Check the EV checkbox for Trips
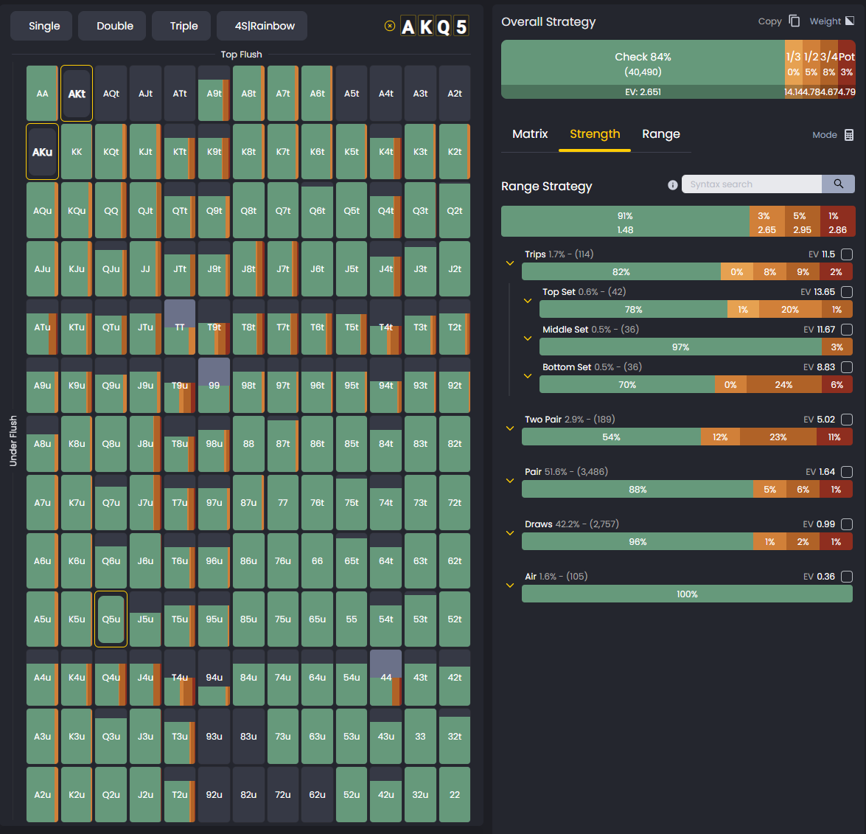 [x=846, y=253]
